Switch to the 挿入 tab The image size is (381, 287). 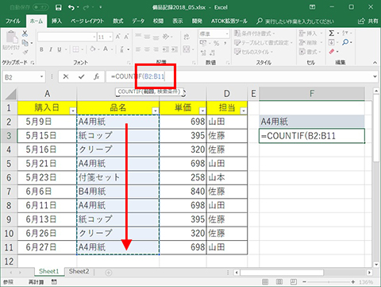click(56, 21)
